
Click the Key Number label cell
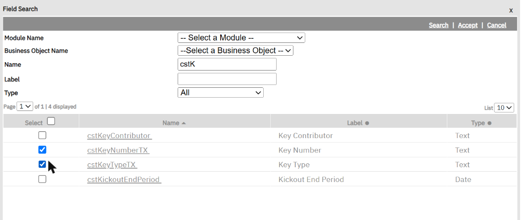[300, 150]
